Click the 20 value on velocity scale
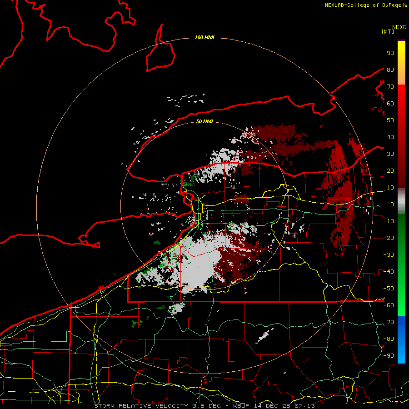 click(390, 171)
